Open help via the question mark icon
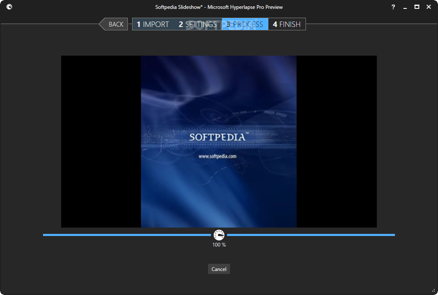Screen dimensions: 438x295 point(393,7)
